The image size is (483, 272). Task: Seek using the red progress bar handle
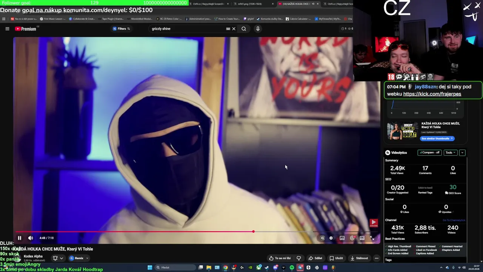coord(253,232)
